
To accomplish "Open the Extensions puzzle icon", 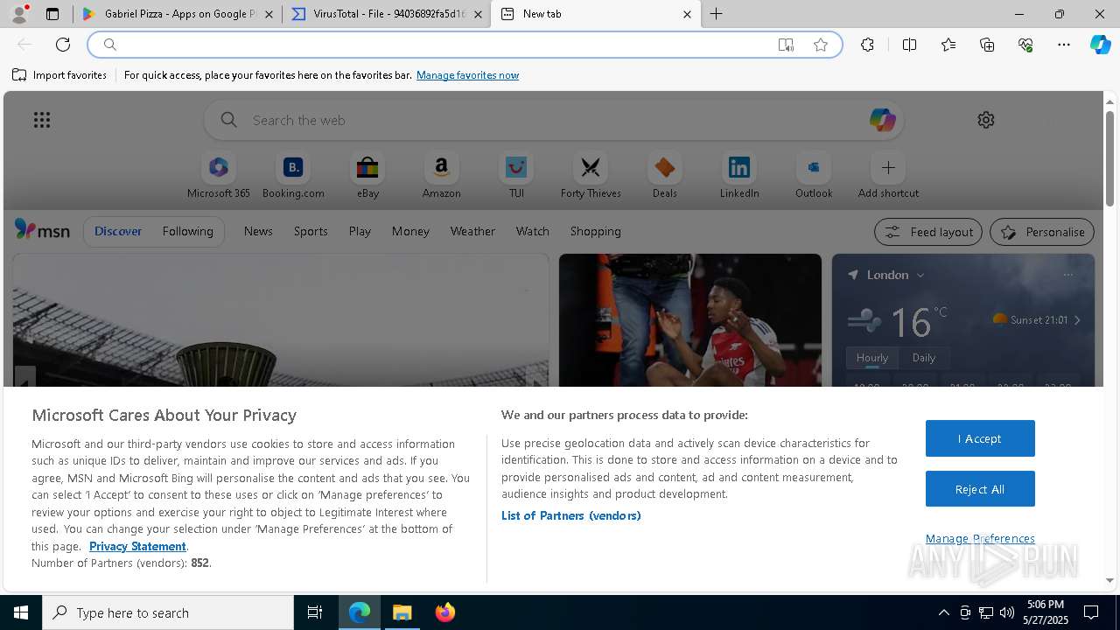I will [x=867, y=45].
